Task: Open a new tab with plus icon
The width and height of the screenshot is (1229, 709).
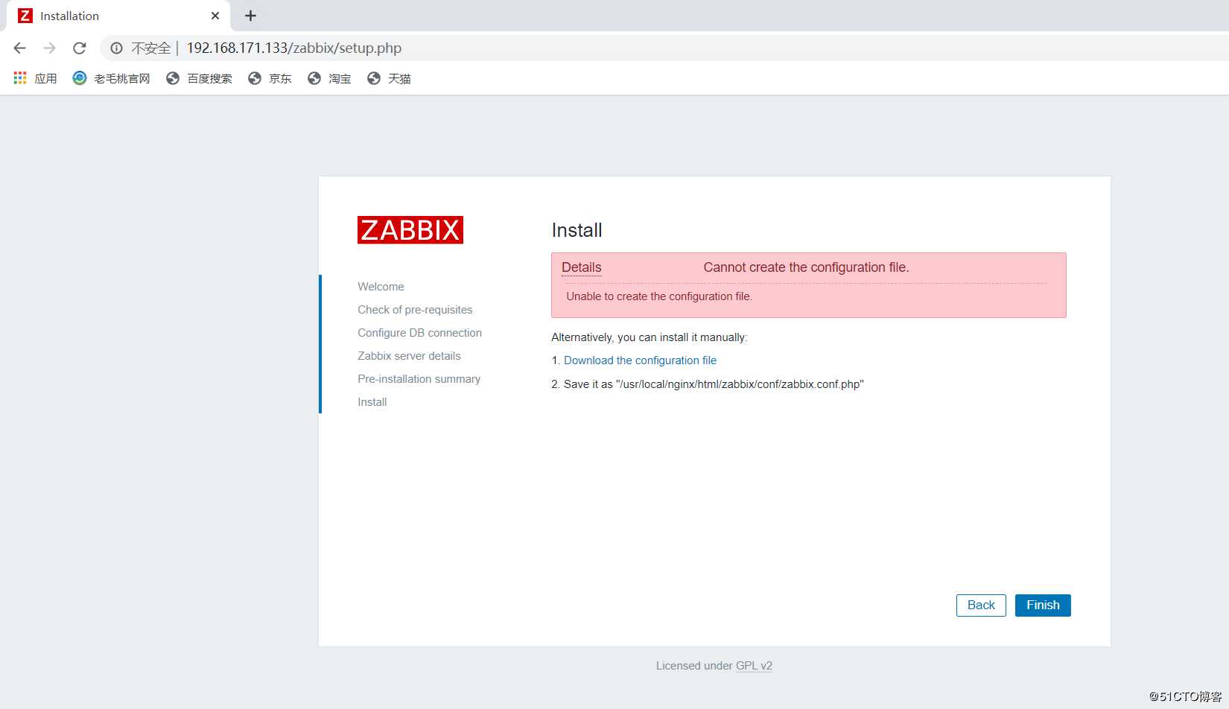Action: point(251,16)
